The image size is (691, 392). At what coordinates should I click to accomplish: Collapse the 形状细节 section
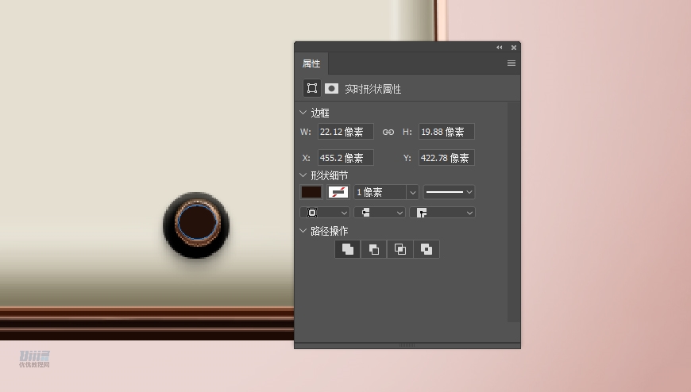coord(303,175)
